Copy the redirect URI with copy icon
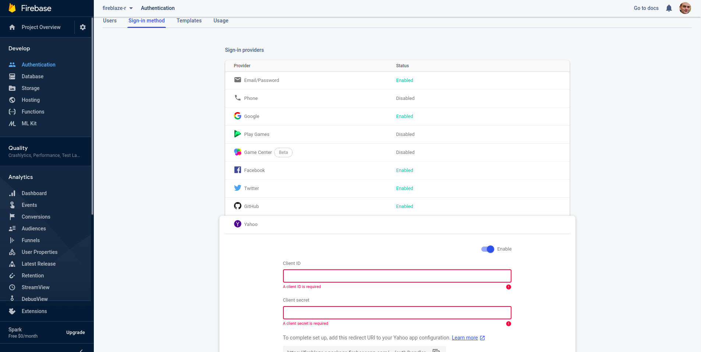The width and height of the screenshot is (701, 352). pyautogui.click(x=436, y=350)
